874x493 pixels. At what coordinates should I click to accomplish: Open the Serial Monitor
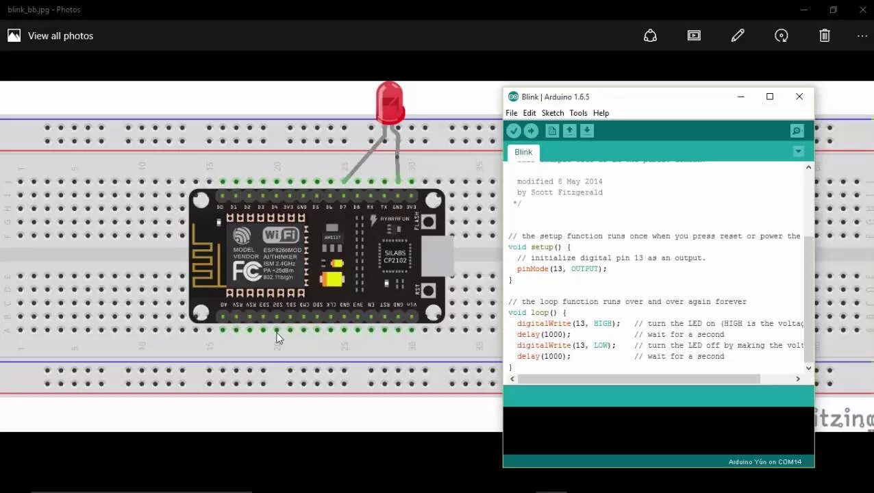[x=796, y=130]
